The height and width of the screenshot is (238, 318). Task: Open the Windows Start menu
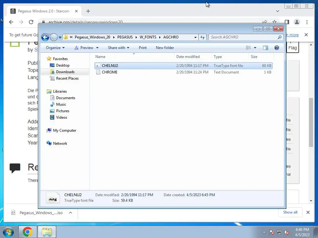click(x=8, y=232)
